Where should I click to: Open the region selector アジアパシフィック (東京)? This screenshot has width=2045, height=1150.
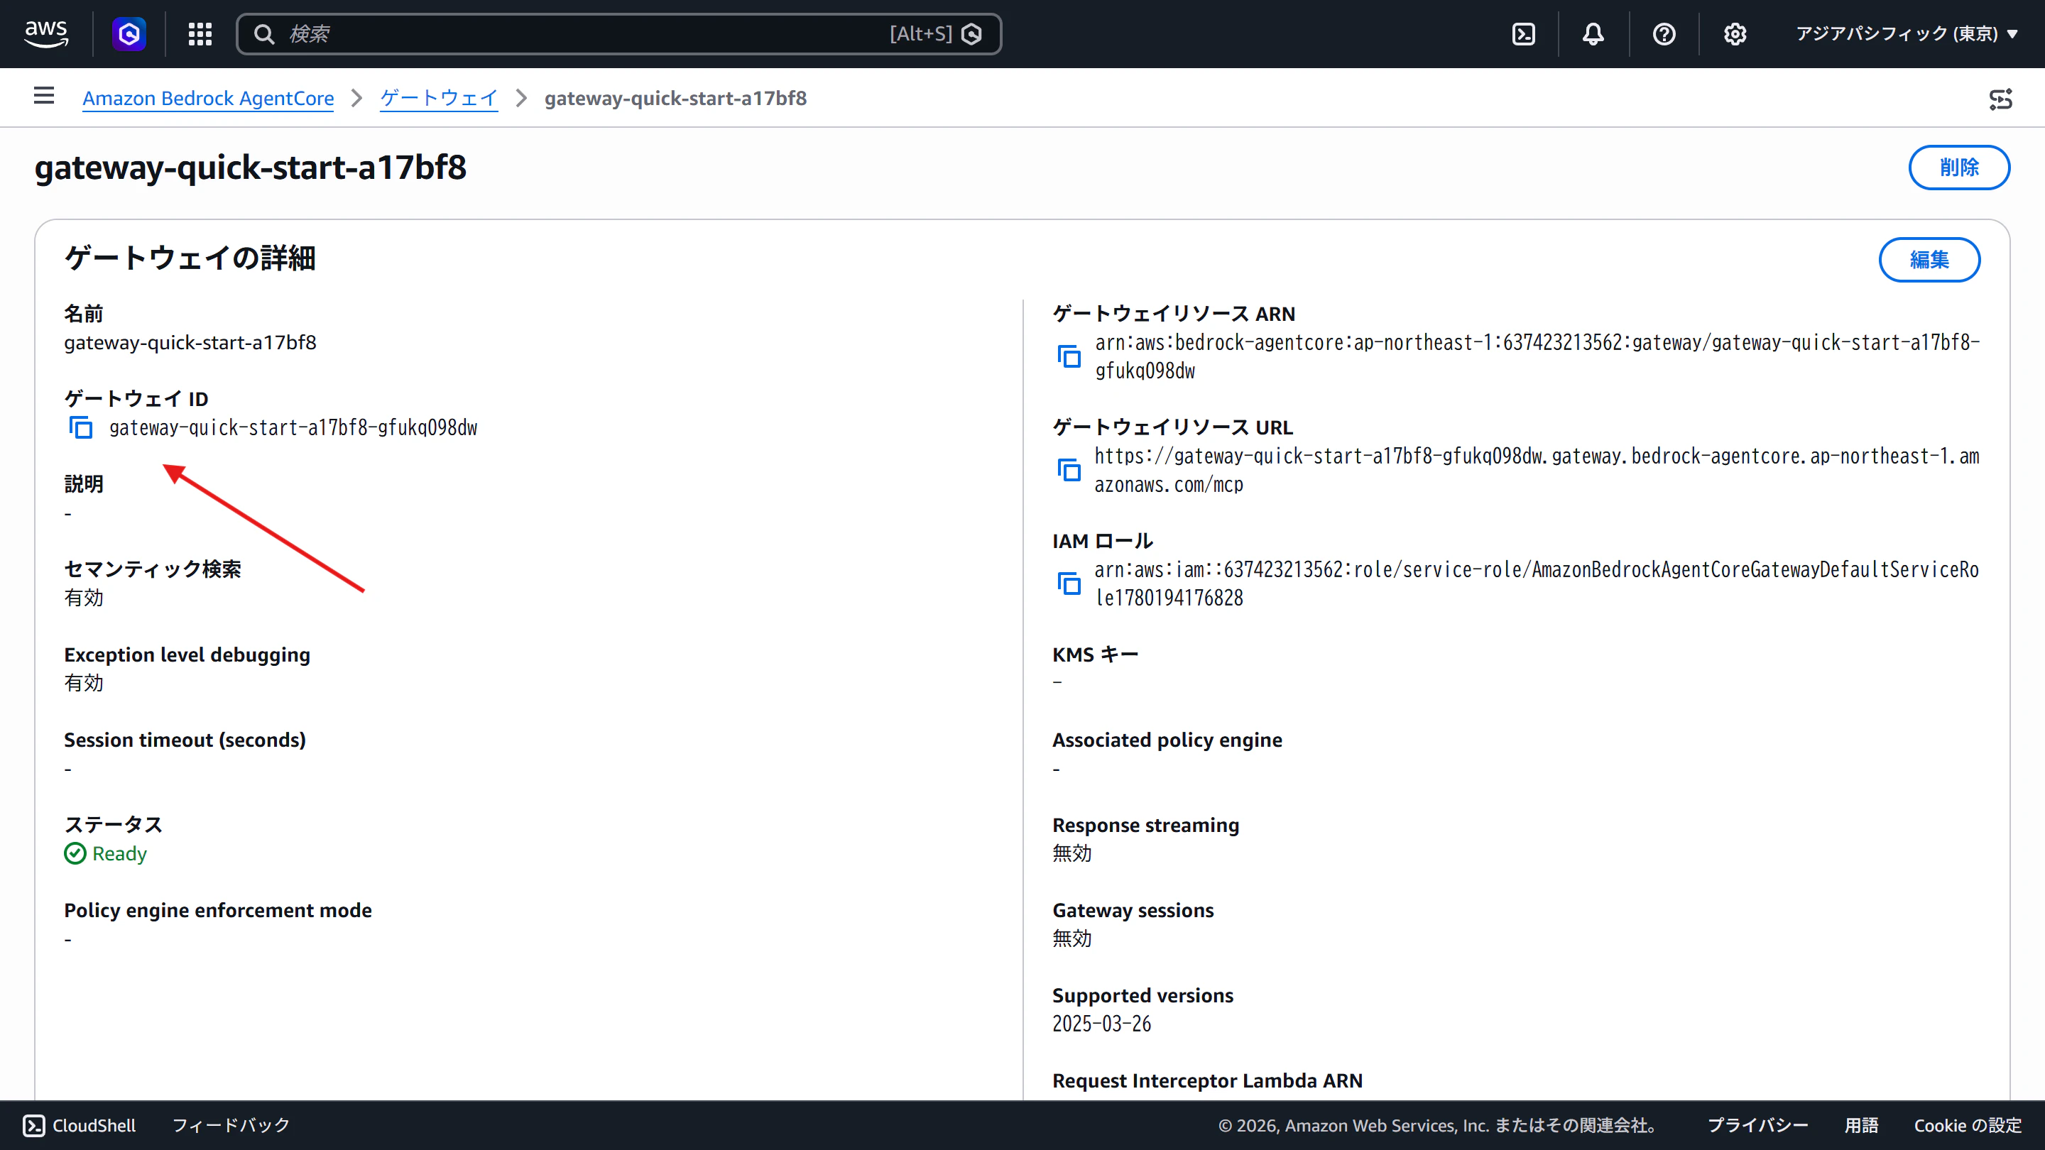pos(1907,33)
